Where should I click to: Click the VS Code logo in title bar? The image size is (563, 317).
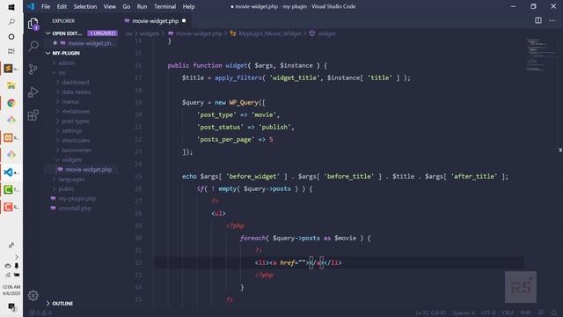pyautogui.click(x=31, y=6)
